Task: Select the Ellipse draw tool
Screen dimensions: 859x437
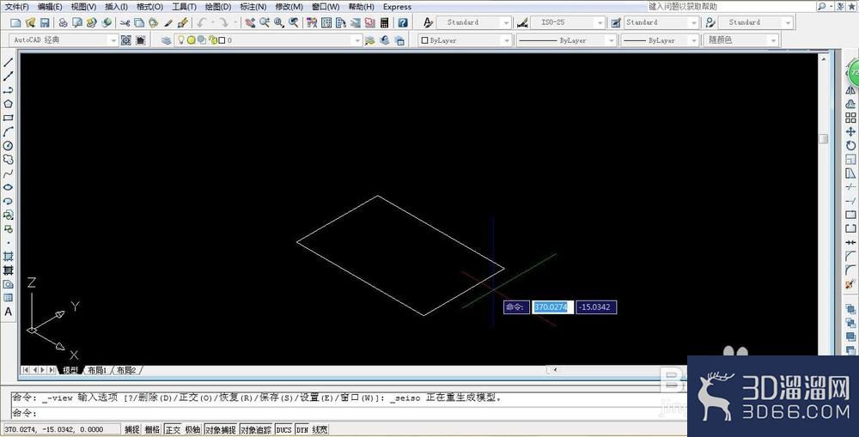Action: [x=9, y=187]
